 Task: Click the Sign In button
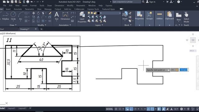151,2
